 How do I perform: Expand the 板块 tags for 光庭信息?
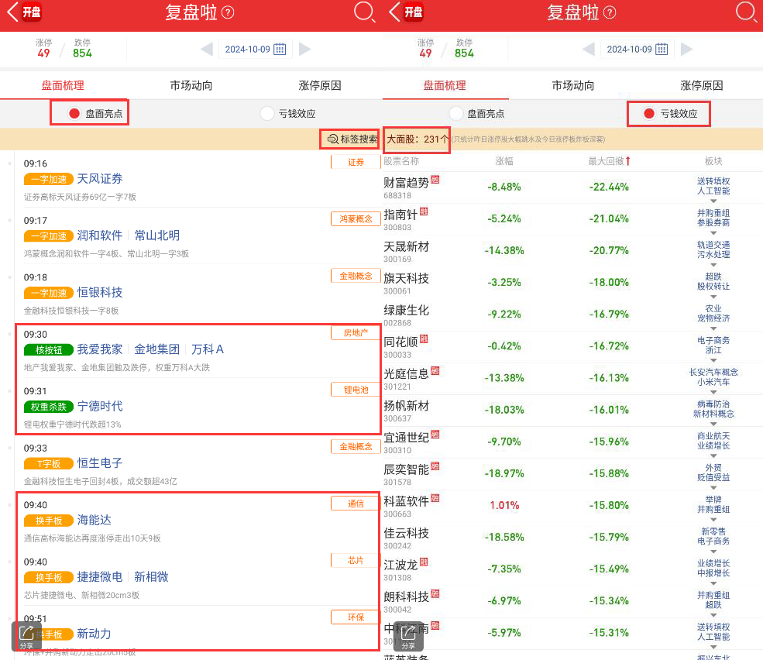[713, 392]
